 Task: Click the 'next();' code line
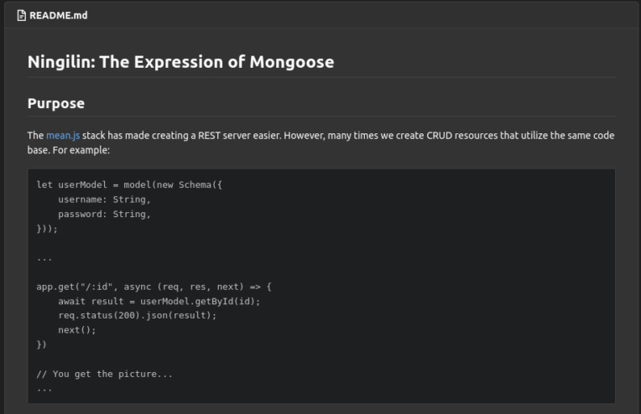(x=77, y=330)
